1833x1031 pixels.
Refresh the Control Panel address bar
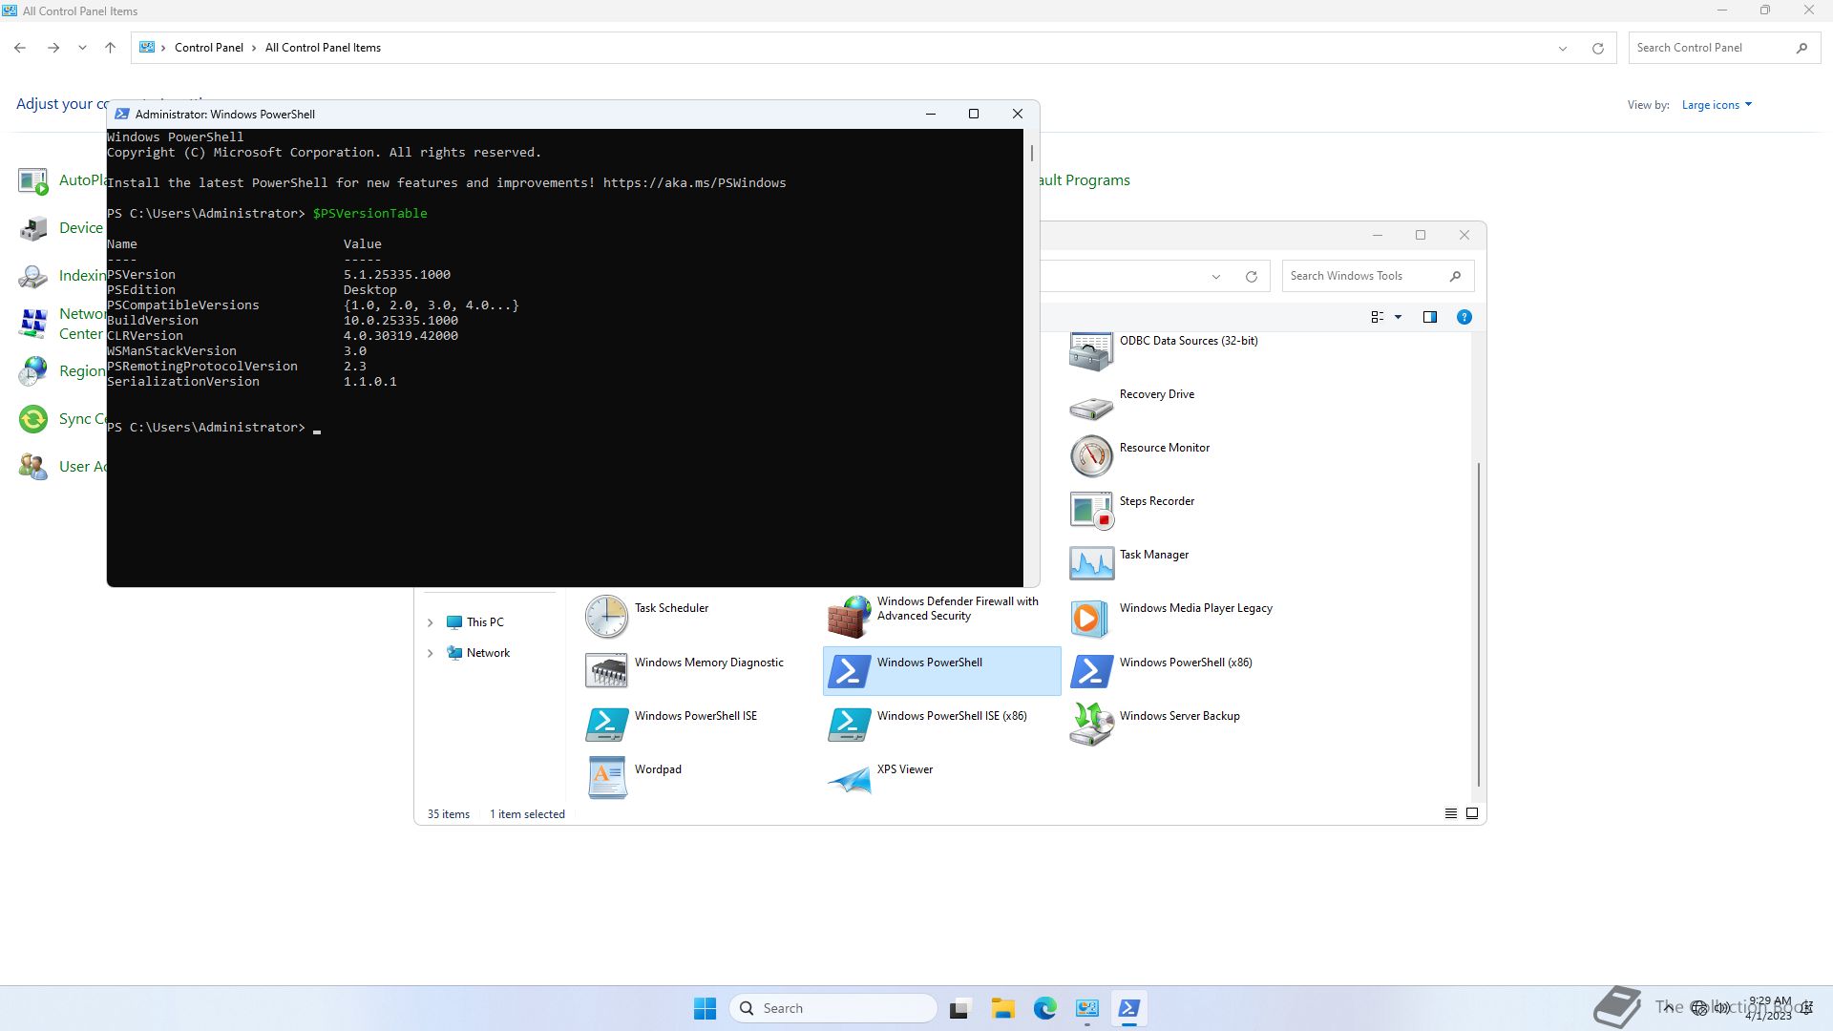coord(1597,48)
